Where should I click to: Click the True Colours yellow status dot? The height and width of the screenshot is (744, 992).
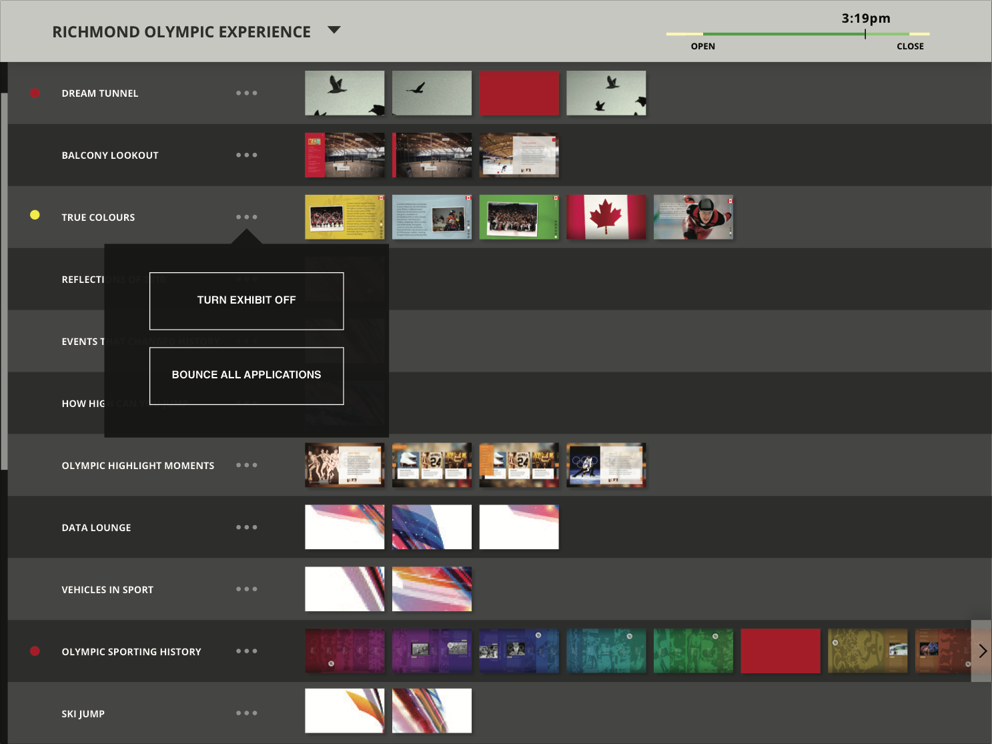point(35,215)
